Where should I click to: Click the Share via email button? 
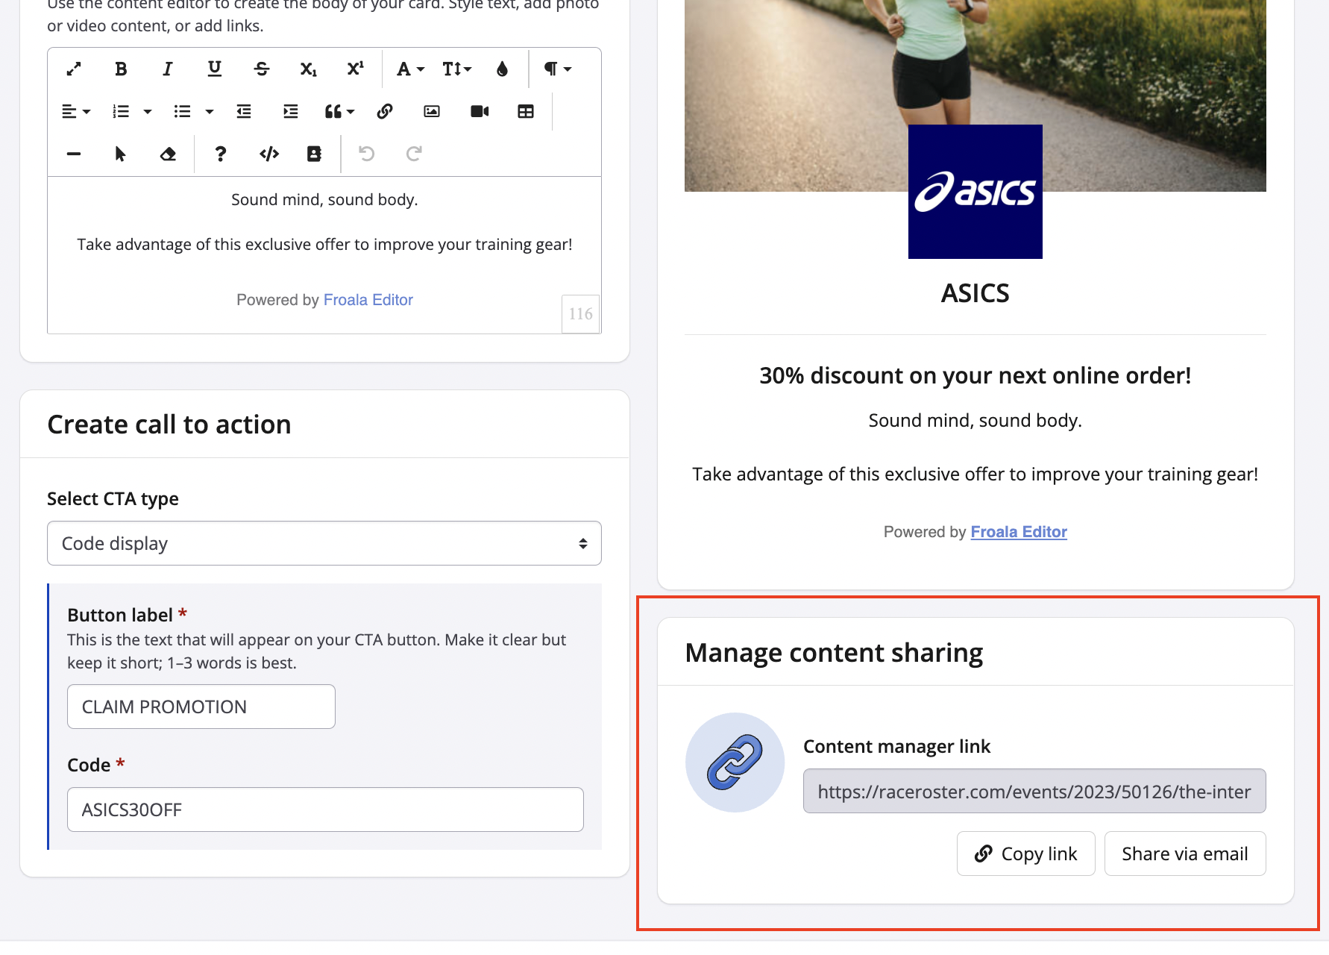1184,854
